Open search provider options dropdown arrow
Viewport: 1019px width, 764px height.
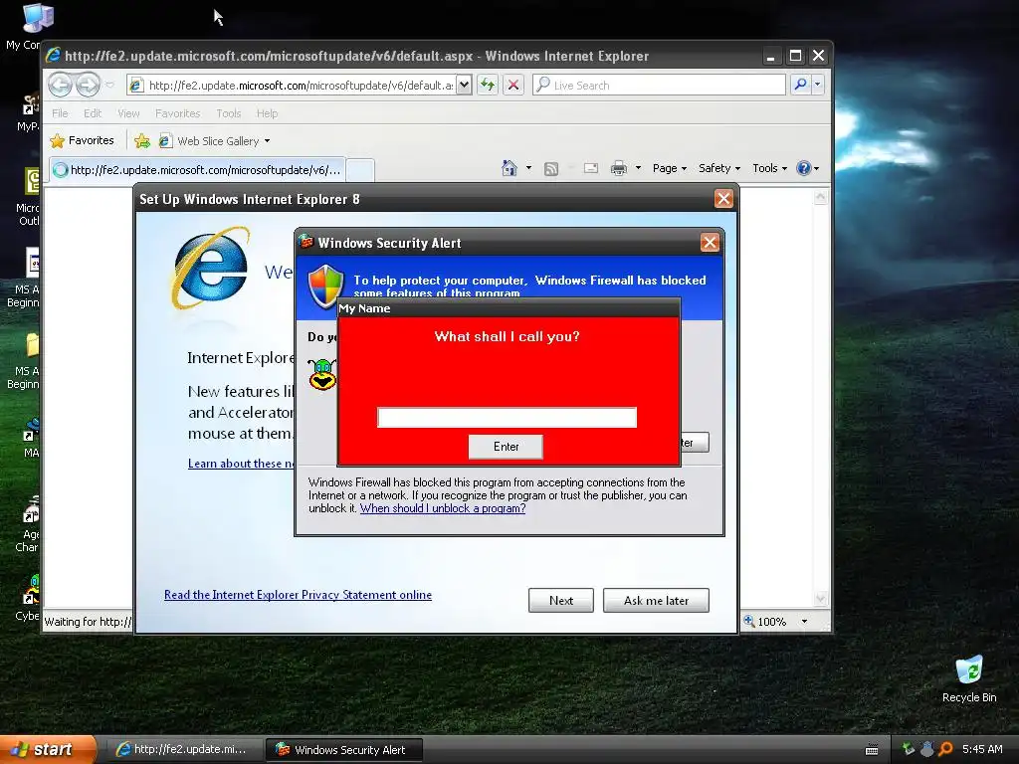click(818, 85)
